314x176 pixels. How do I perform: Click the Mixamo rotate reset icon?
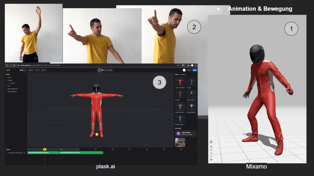coord(211,147)
